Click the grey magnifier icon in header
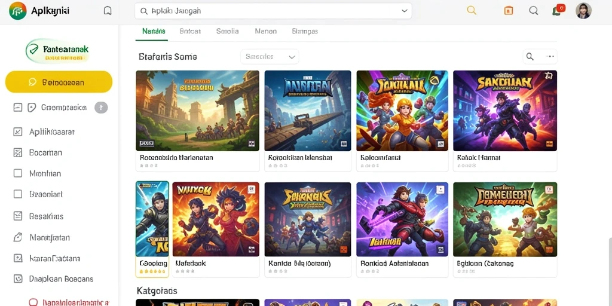The height and width of the screenshot is (306, 612). pyautogui.click(x=534, y=11)
